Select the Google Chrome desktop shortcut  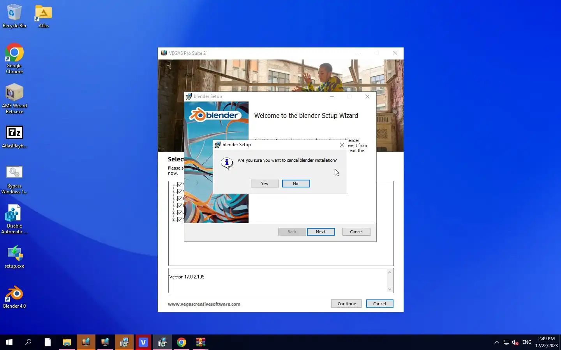14,58
